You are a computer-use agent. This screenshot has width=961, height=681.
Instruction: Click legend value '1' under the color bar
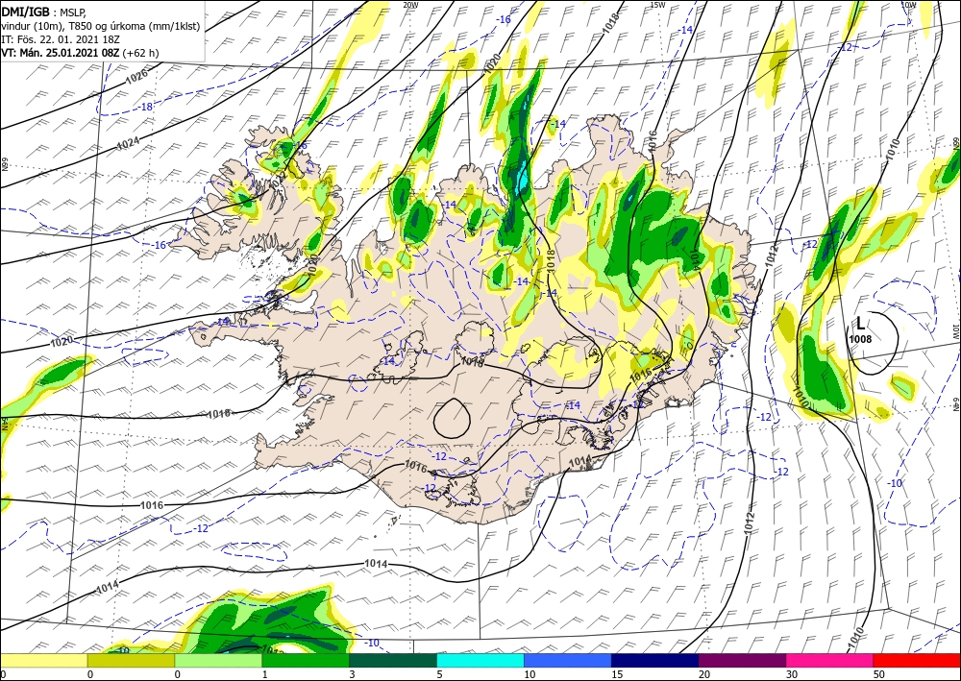click(265, 674)
